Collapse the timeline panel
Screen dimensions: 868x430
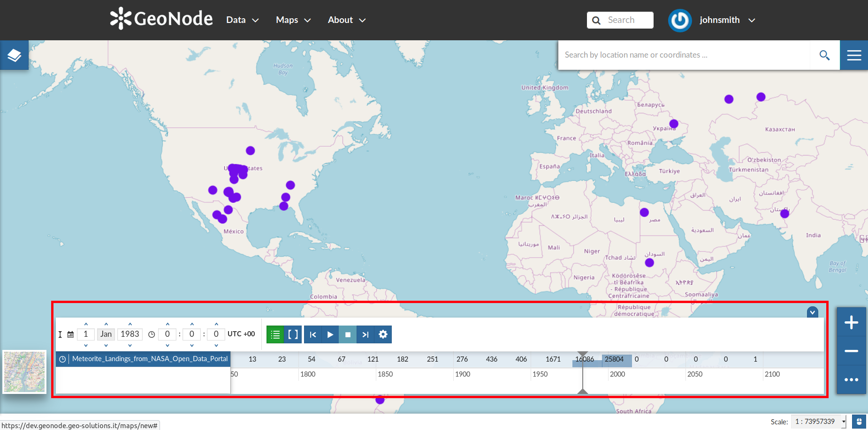813,312
